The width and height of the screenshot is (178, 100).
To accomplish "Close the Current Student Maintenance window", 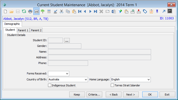I will tap(171, 5).
